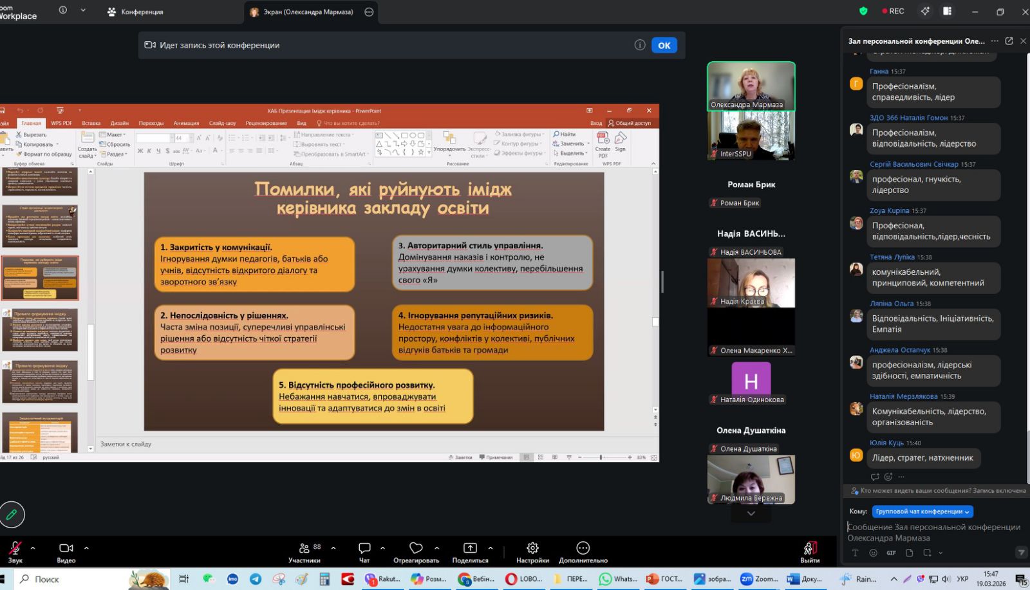Image resolution: width=1030 pixels, height=590 pixels.
Task: Click the chat message input field
Action: click(933, 531)
